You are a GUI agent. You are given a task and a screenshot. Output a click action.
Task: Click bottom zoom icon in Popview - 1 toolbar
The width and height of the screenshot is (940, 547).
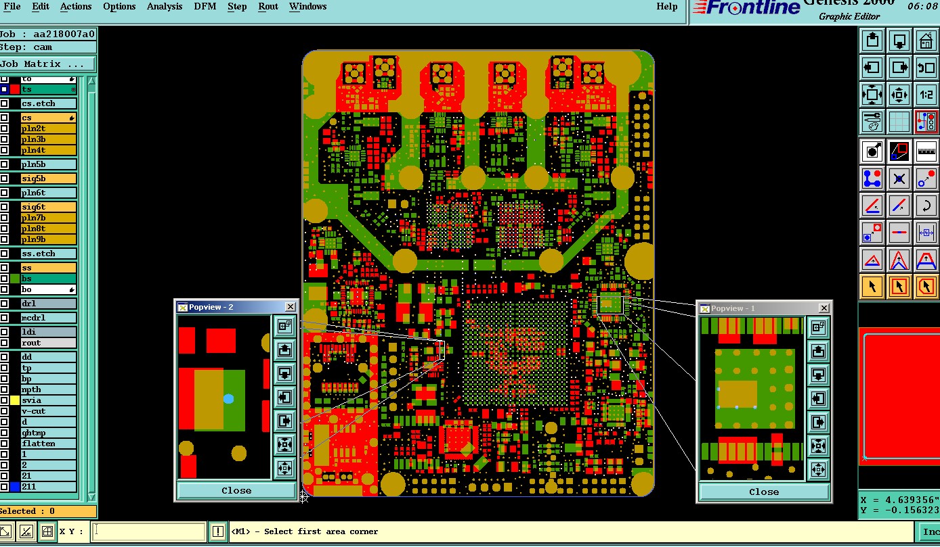pyautogui.click(x=818, y=469)
